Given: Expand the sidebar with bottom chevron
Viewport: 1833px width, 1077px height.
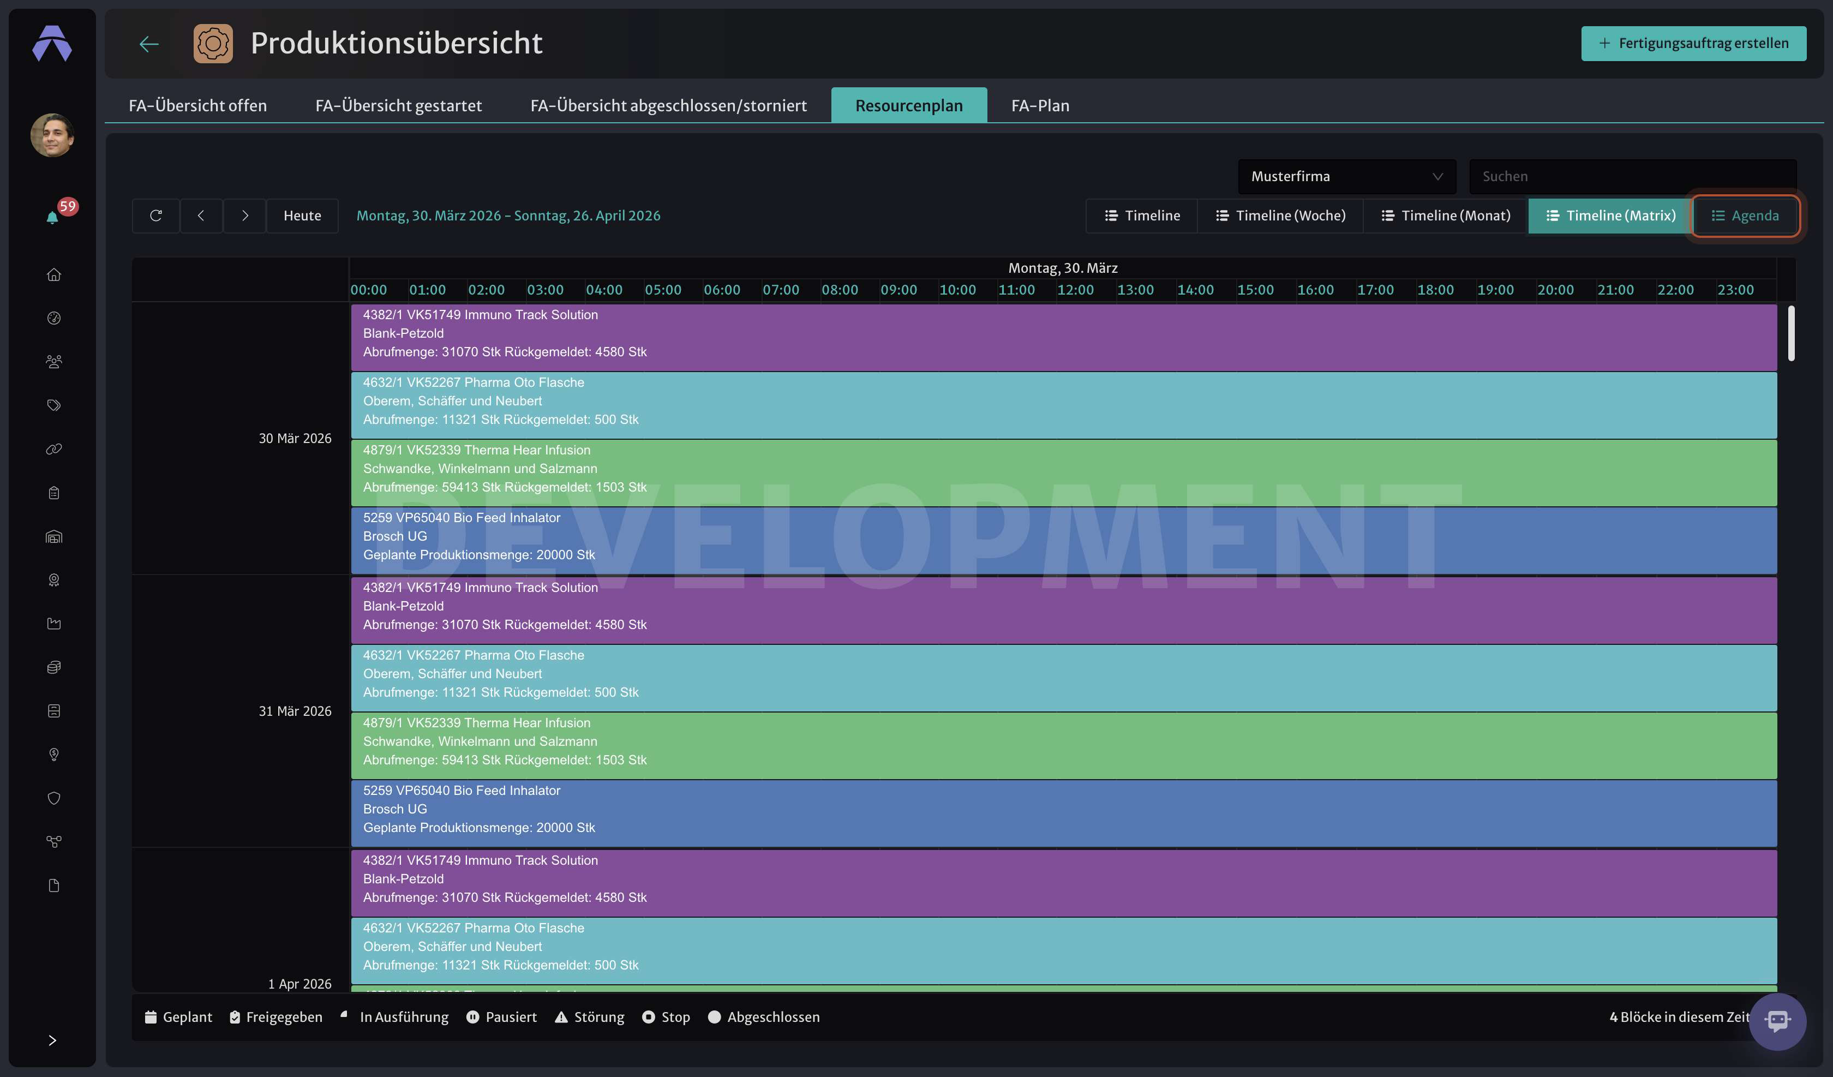Looking at the screenshot, I should pos(52,1040).
